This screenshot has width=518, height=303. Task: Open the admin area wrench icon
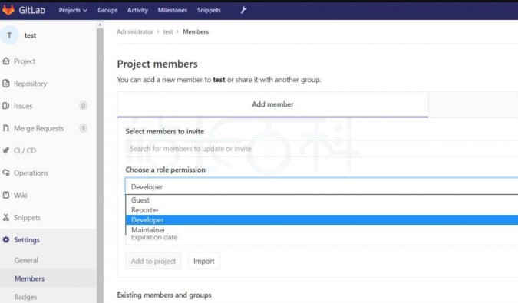pos(243,10)
